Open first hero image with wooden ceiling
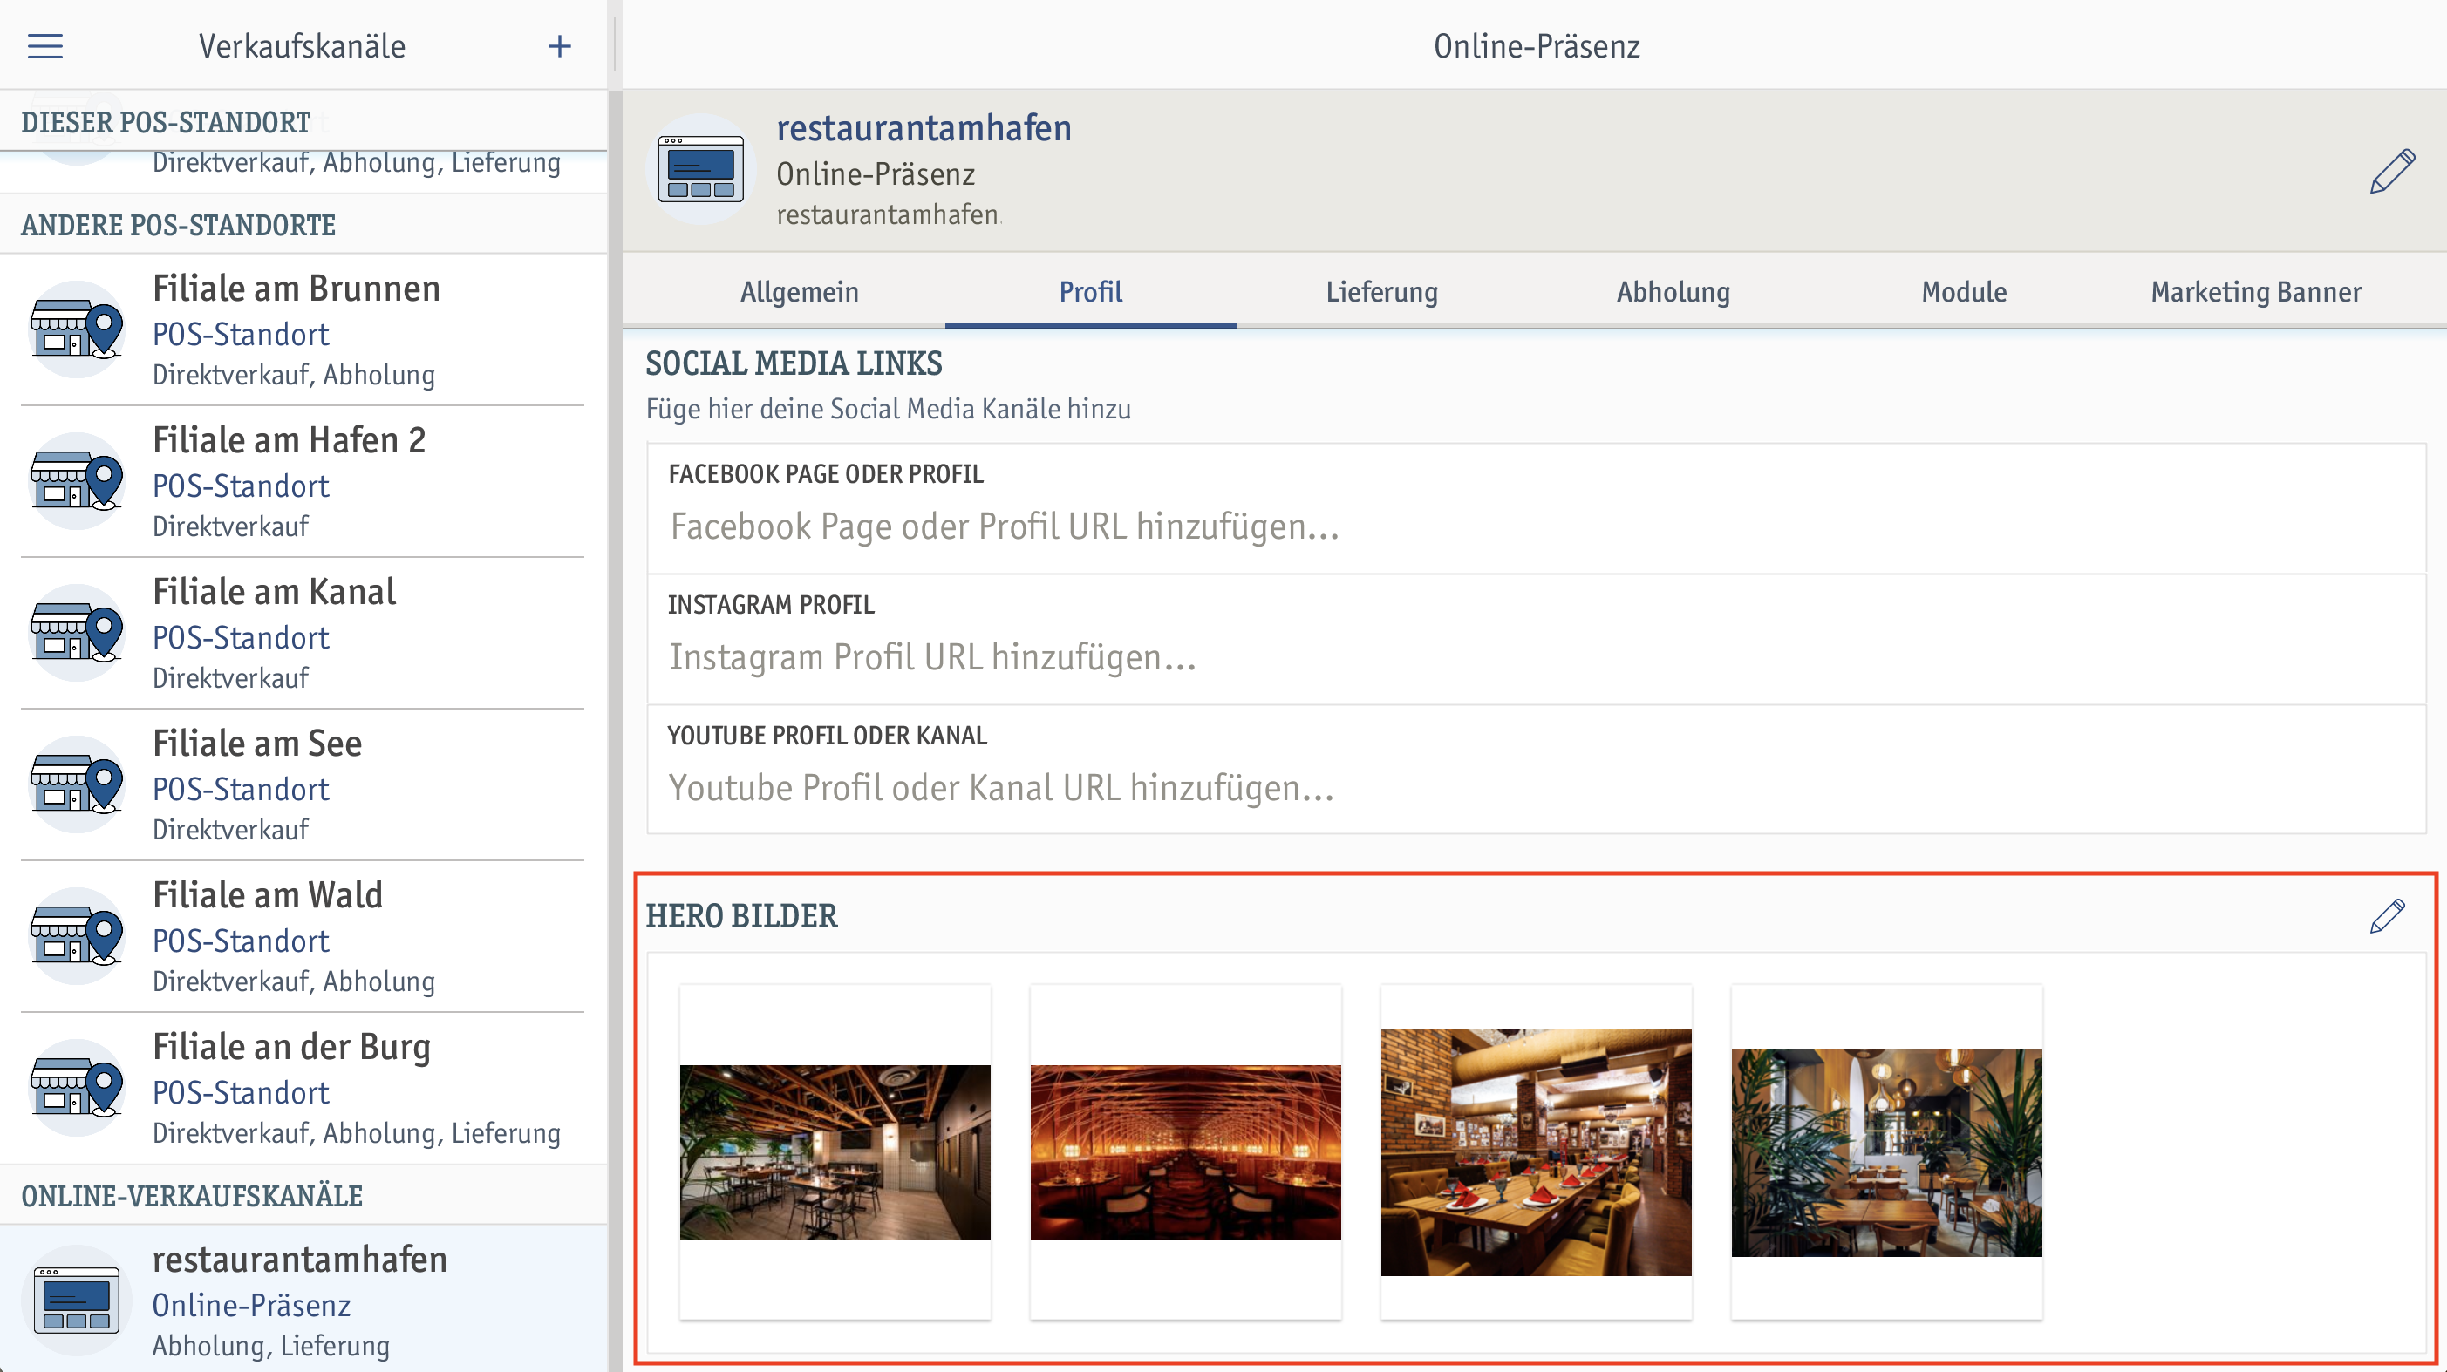This screenshot has height=1372, width=2447. (835, 1151)
